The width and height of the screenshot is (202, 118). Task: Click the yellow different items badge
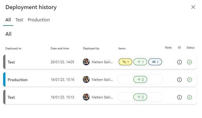tap(125, 62)
